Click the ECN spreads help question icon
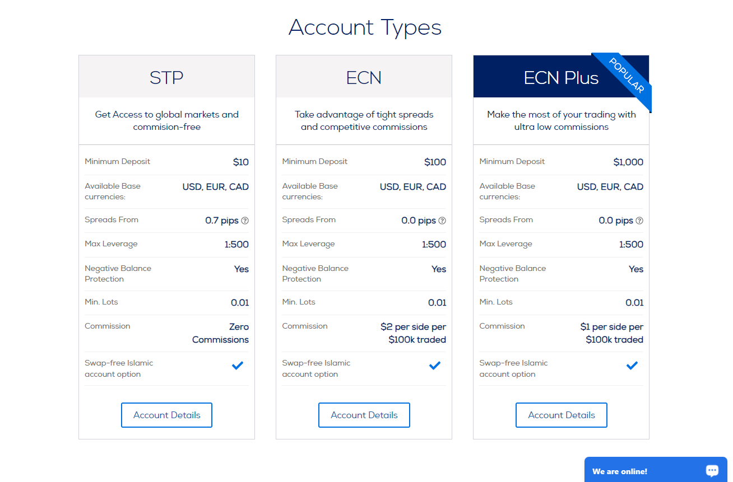This screenshot has width=733, height=482. [442, 221]
